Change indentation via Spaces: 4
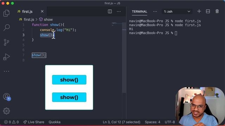Viewport: 225px width, 126px height. [x=153, y=122]
